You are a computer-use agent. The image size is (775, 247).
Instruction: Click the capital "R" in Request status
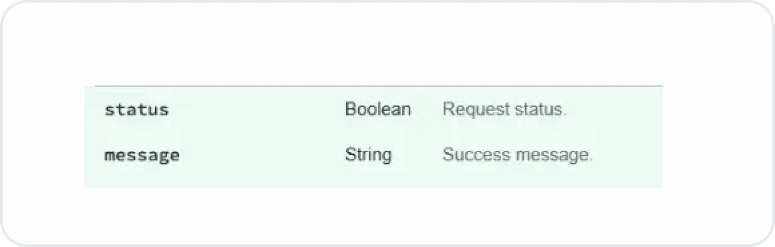pos(448,109)
